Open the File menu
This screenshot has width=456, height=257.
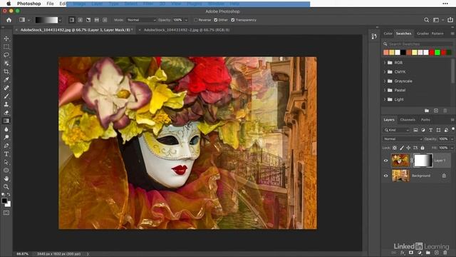50,4
